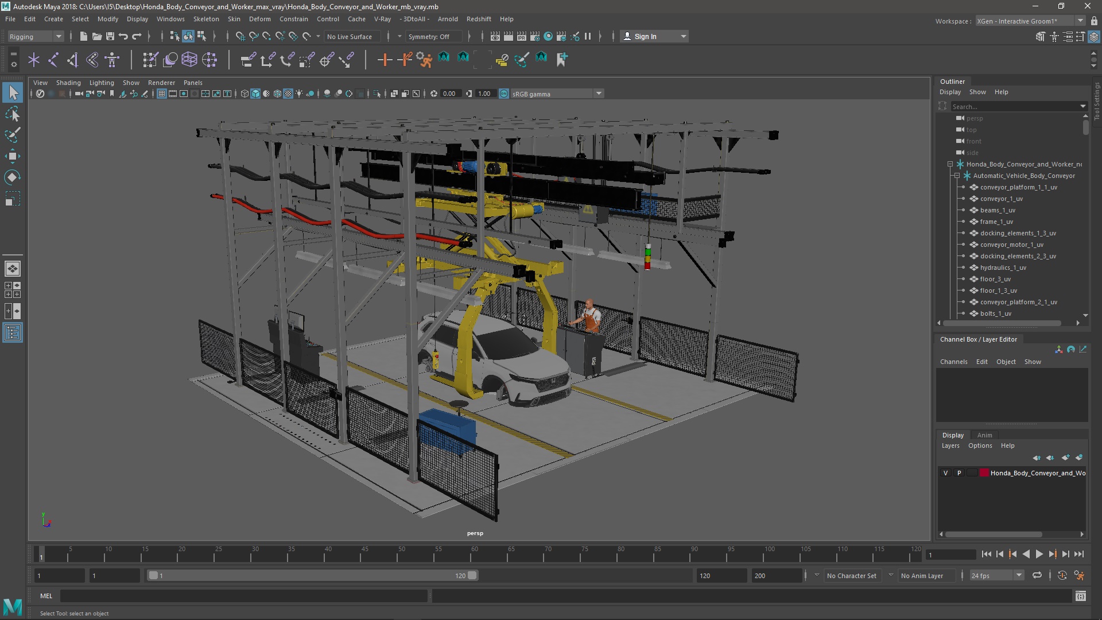Click the MEL script language button

pos(46,596)
